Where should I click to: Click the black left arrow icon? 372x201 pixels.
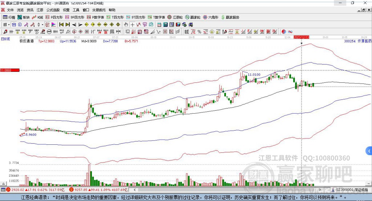coord(74,25)
